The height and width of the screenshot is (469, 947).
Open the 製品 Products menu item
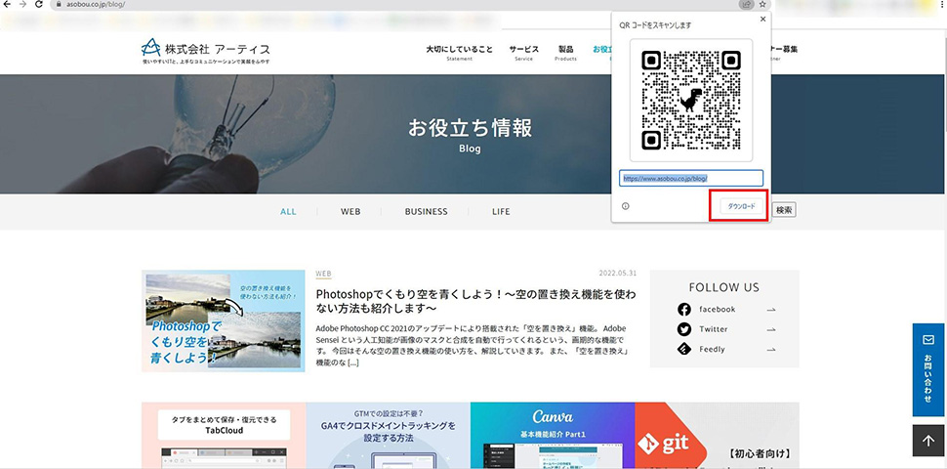coord(566,53)
